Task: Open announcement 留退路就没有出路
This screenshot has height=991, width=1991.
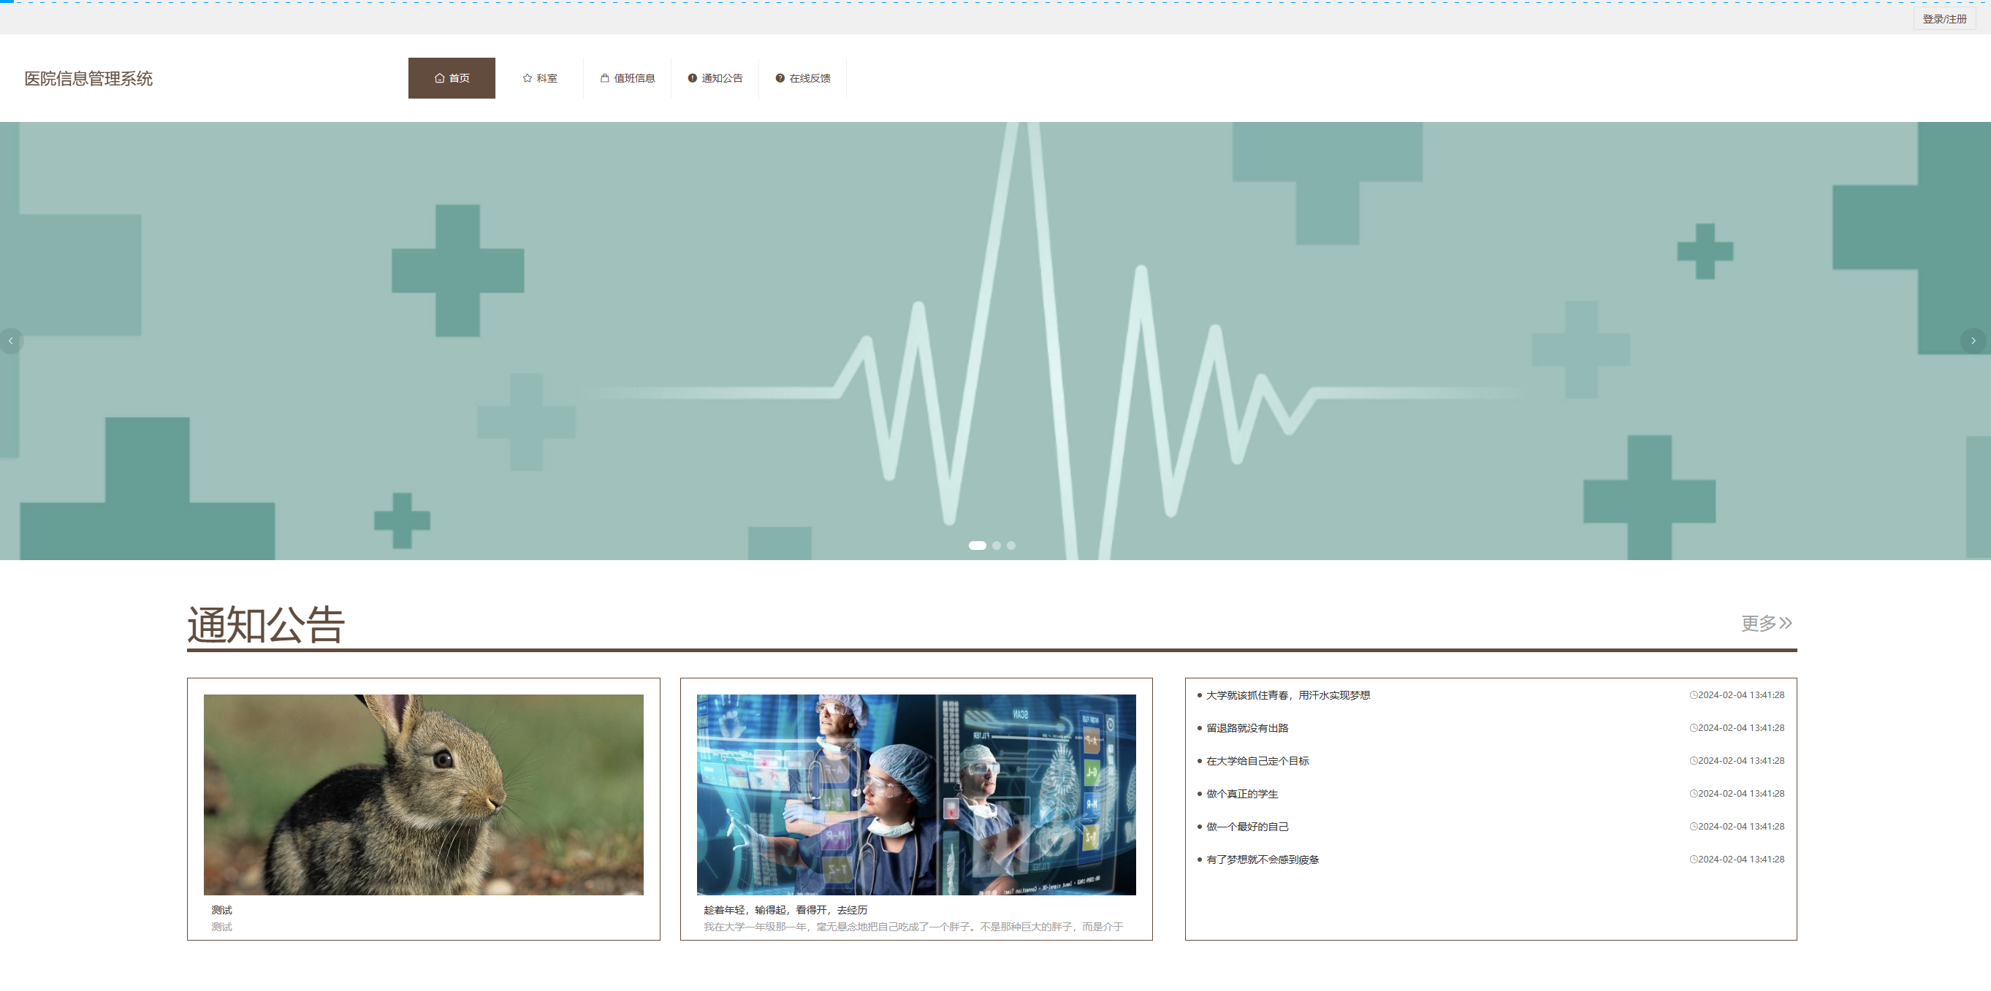Action: (1246, 727)
